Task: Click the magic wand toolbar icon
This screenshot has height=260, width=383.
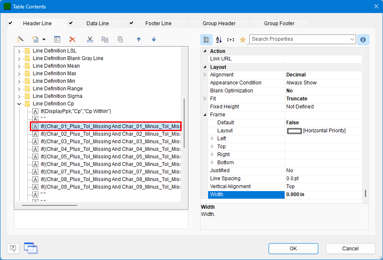Action: click(x=20, y=39)
